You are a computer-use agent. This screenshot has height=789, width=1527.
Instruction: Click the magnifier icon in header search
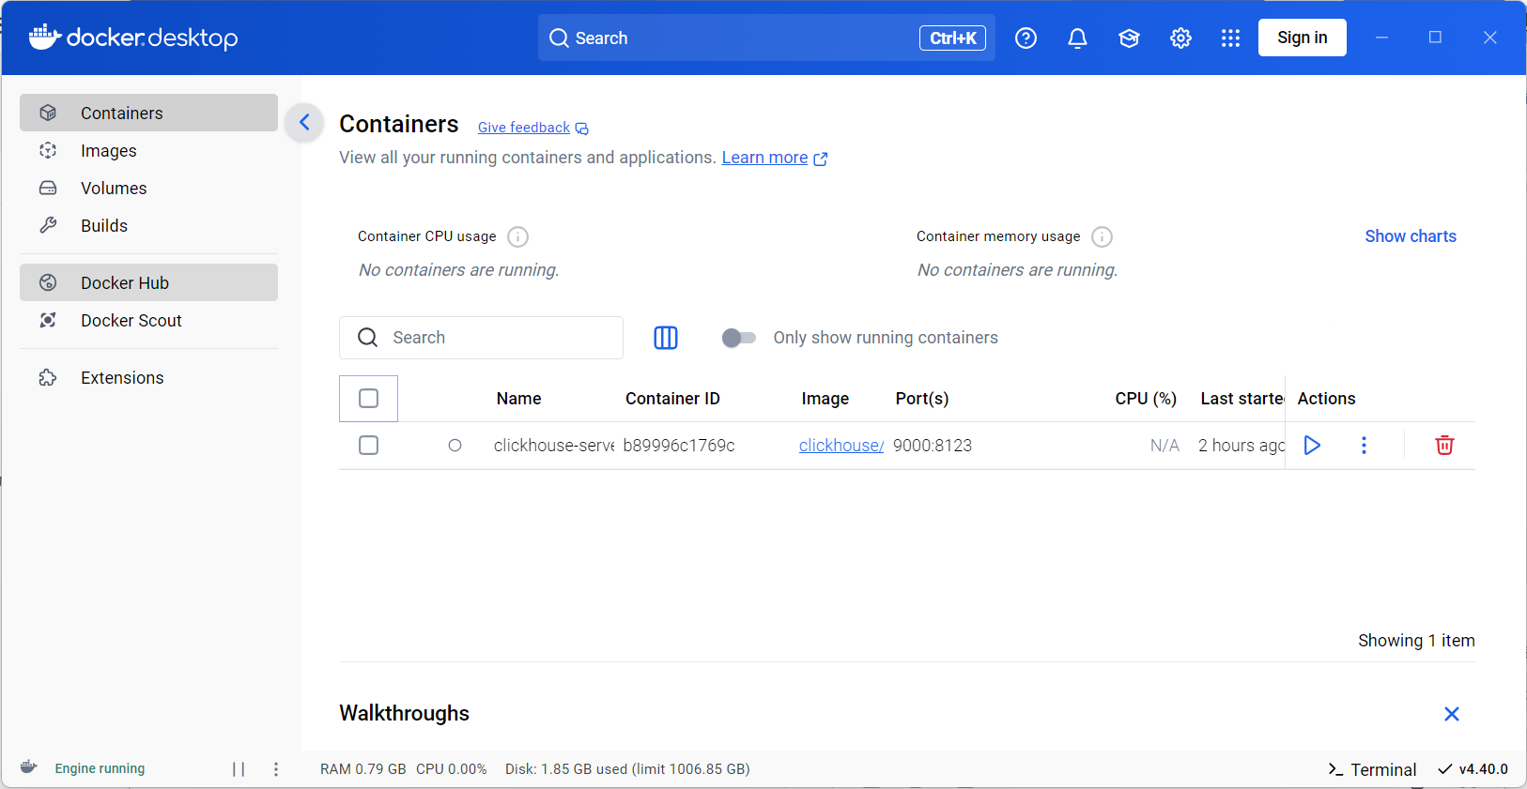[x=559, y=38]
